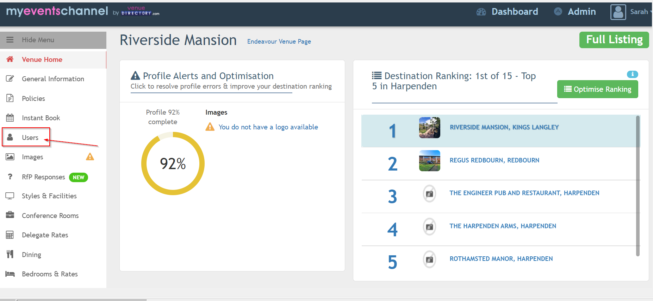
Task: Open the Venue Home menu item
Action: pyautogui.click(x=53, y=59)
